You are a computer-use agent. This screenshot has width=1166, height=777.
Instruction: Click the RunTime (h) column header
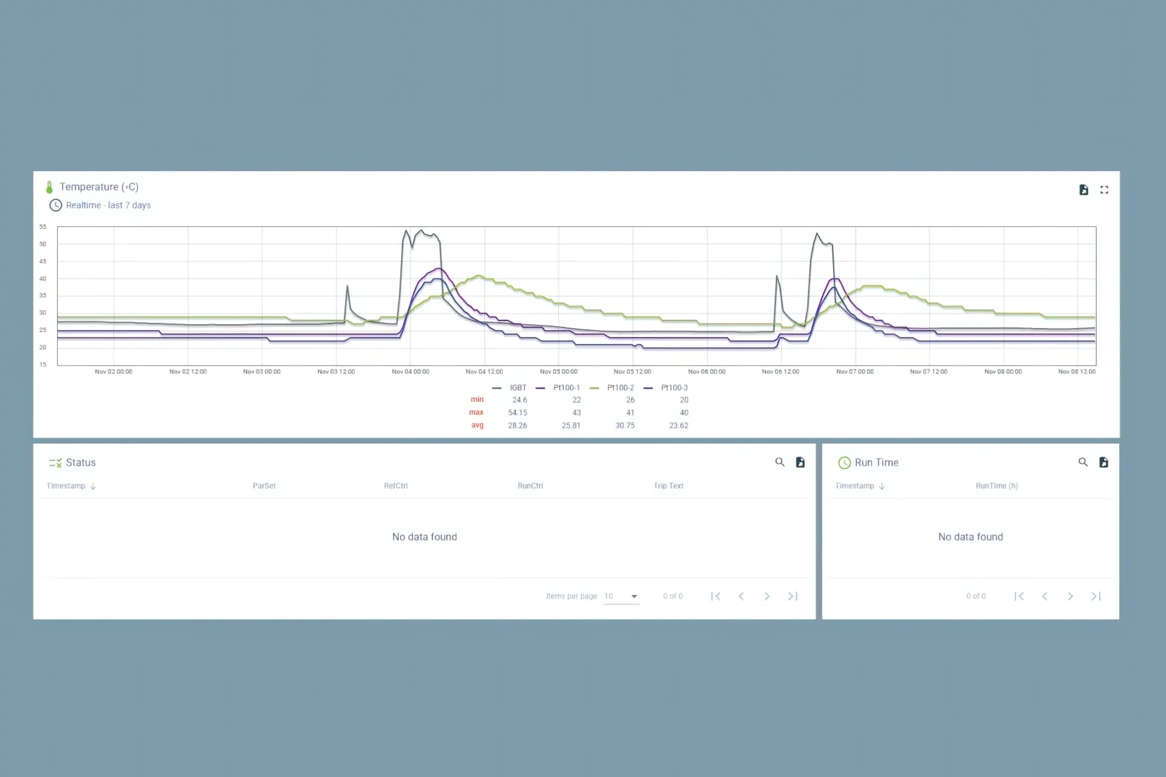pos(997,486)
